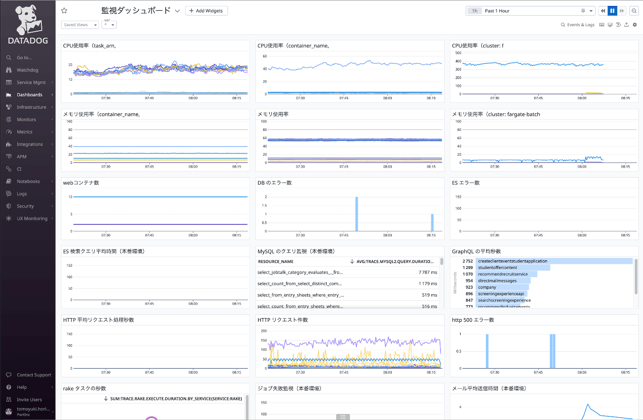
Task: Zoom out the time range
Action: tap(634, 11)
